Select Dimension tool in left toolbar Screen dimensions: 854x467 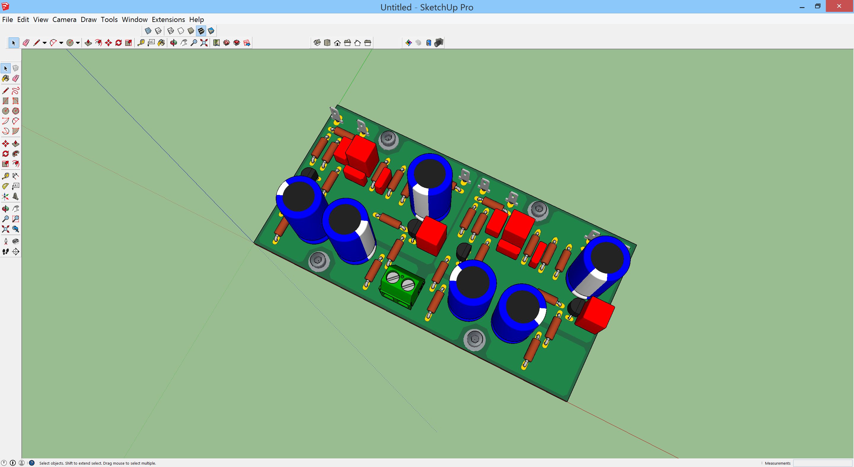pyautogui.click(x=16, y=176)
